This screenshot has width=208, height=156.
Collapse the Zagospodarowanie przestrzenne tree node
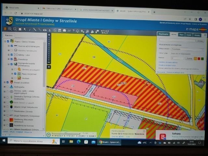(x=8, y=64)
